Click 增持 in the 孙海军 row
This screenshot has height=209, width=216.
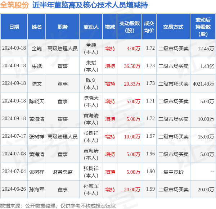[110, 190]
